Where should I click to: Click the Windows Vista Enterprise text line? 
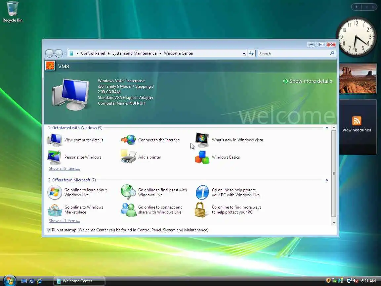(121, 80)
